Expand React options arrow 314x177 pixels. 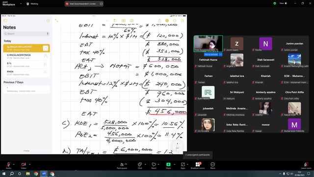point(158,164)
